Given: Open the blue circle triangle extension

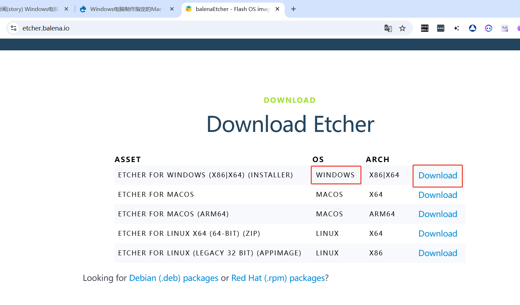Looking at the screenshot, I should [472, 28].
